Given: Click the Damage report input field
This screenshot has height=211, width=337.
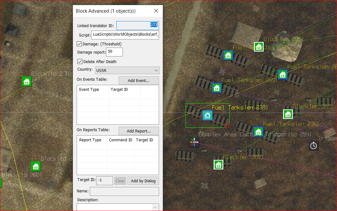Looking at the screenshot, I should pos(115,52).
